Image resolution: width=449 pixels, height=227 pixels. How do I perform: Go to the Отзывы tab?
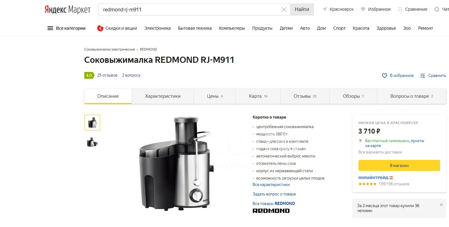[305, 96]
